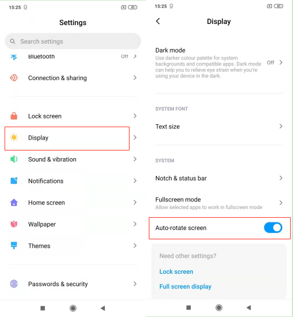
Task: Open the Display settings entry
Action: (x=67, y=138)
